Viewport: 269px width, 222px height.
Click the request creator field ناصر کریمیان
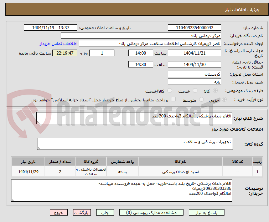tap(150, 44)
